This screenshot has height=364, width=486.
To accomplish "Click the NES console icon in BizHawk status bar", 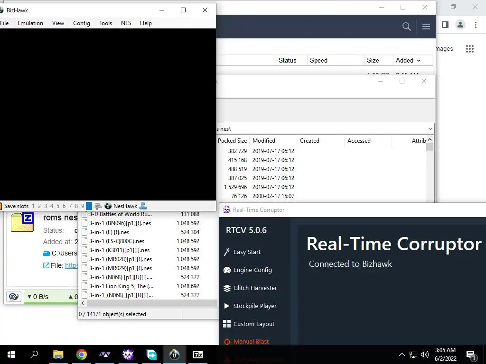I will click(98, 206).
